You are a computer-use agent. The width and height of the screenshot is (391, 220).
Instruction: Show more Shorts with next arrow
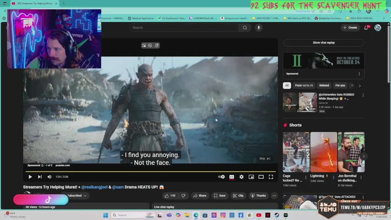coord(364,156)
